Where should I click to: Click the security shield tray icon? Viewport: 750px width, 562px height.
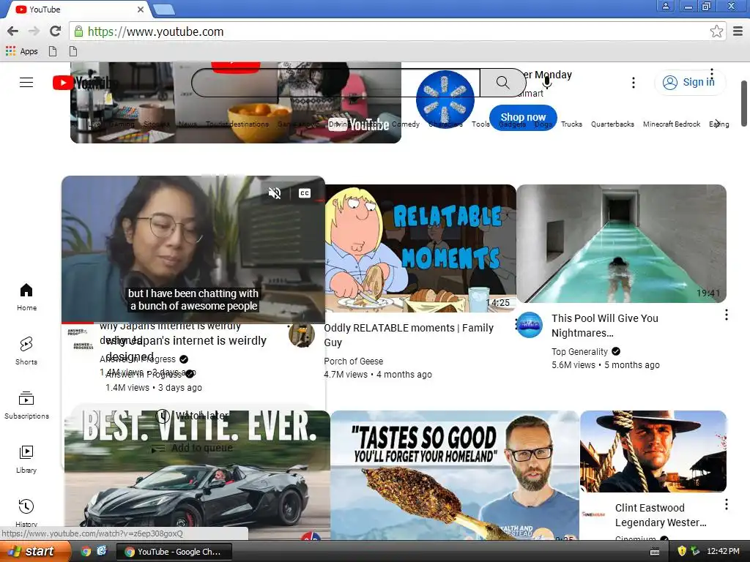pos(682,551)
